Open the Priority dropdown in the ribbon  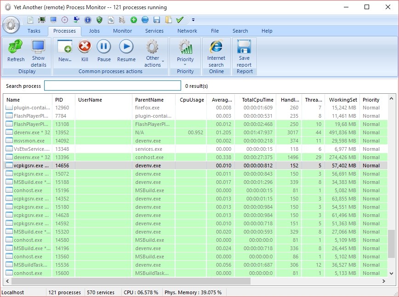[x=185, y=52]
